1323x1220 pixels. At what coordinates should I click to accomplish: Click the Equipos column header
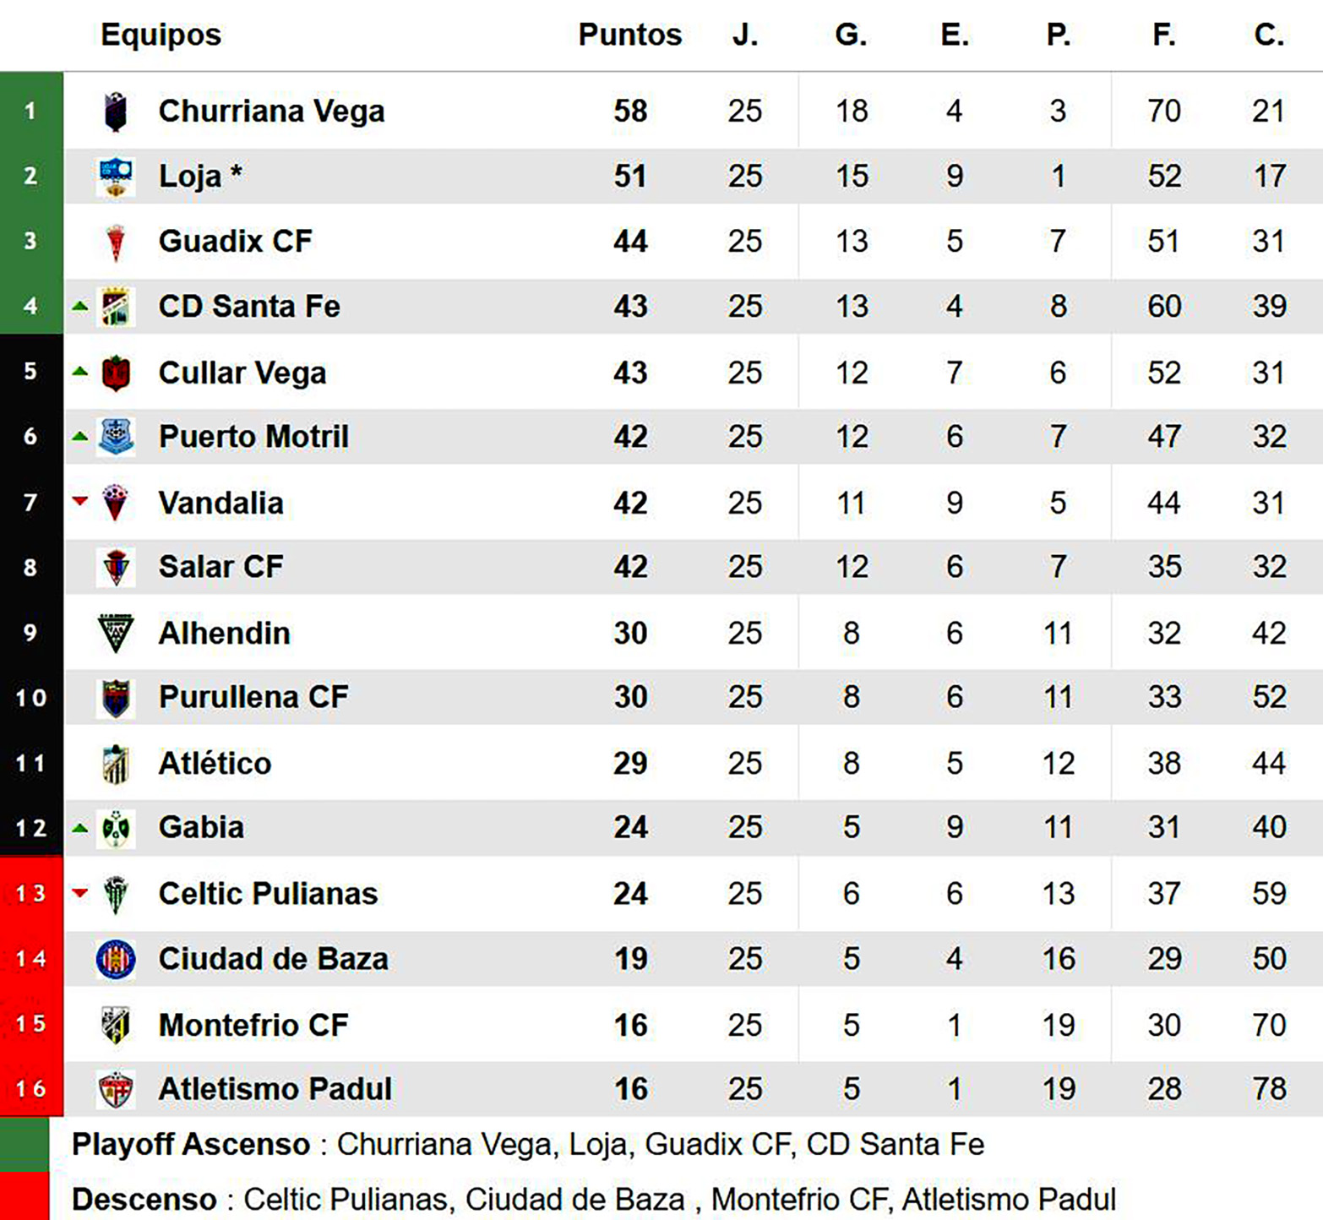[x=161, y=35]
